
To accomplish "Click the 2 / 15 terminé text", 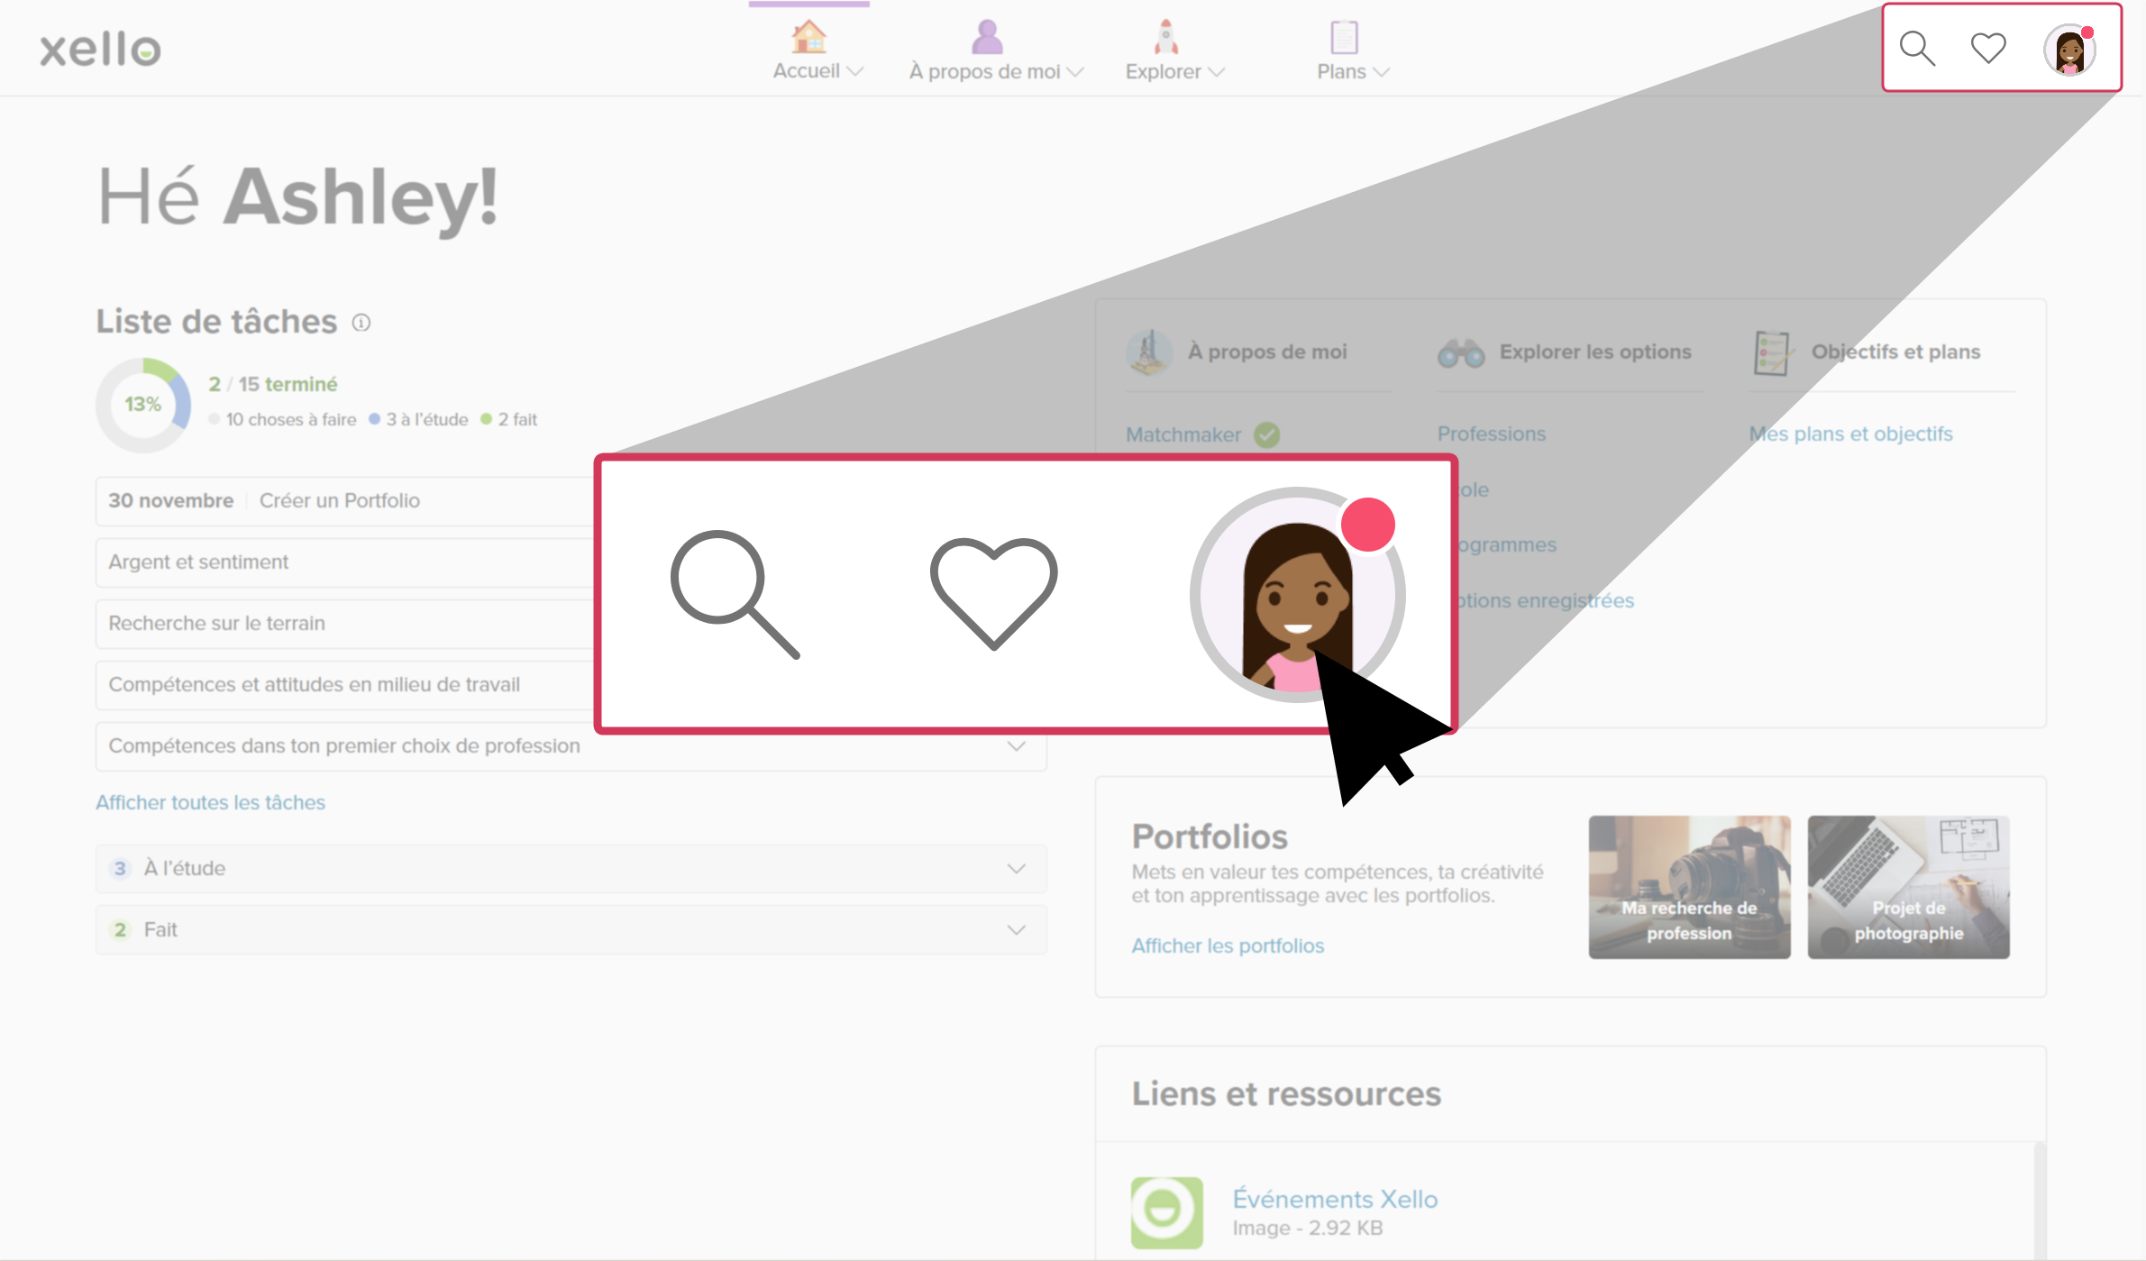I will 273,385.
